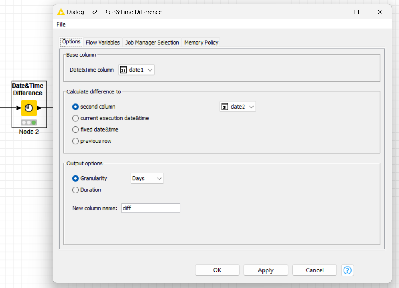The height and width of the screenshot is (288, 399).
Task: Click the help question mark icon
Action: tap(347, 270)
